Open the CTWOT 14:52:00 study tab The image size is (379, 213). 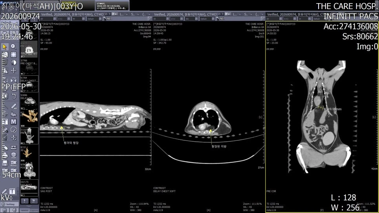click(x=112, y=6)
